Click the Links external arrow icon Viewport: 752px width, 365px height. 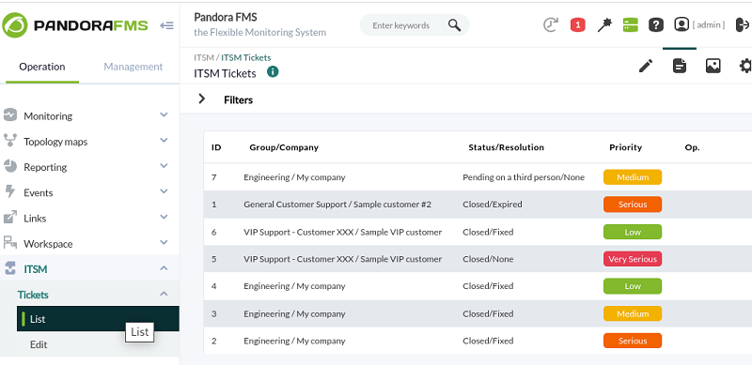coord(10,217)
